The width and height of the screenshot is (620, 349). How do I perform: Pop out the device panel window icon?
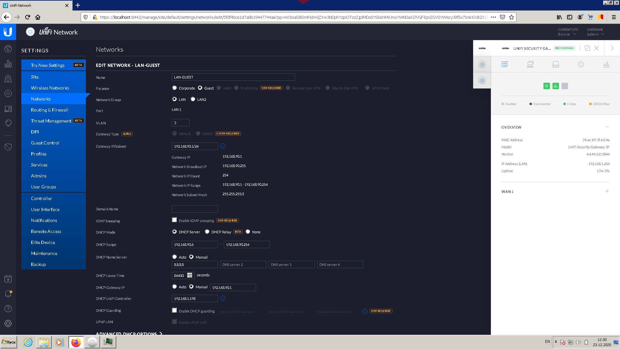(x=587, y=48)
